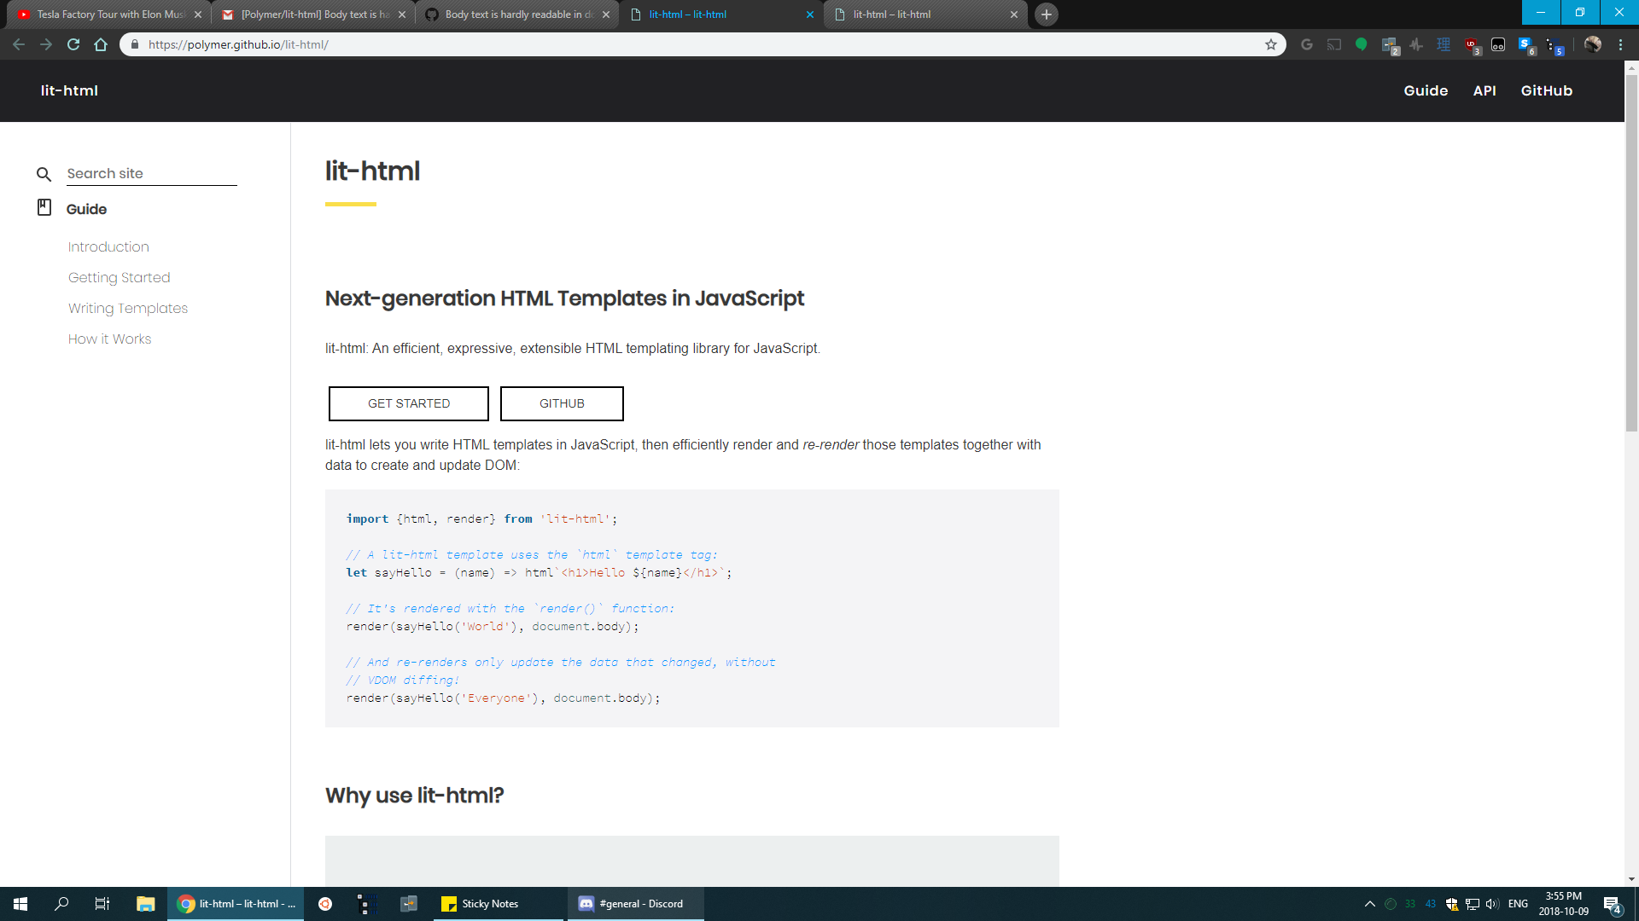1639x921 pixels.
Task: Open the Chrome profile avatar menu
Action: pyautogui.click(x=1593, y=44)
